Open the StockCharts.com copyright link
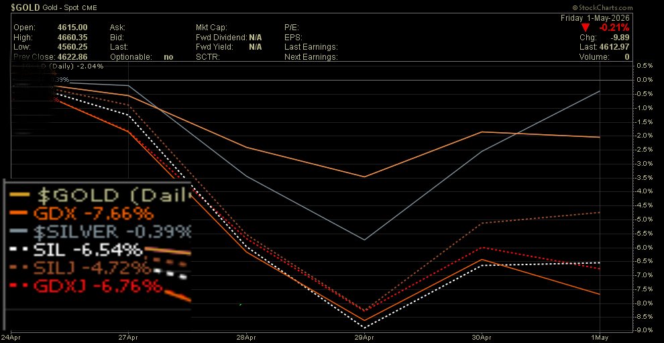This screenshot has height=343, width=664. coord(602,7)
